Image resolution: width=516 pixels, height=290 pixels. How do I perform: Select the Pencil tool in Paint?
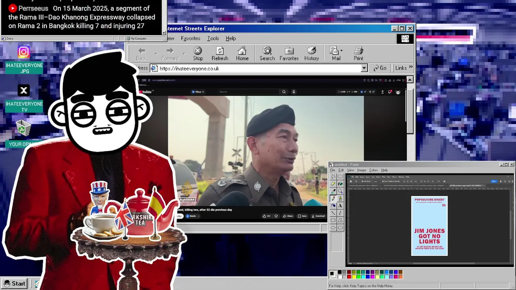coord(333,198)
